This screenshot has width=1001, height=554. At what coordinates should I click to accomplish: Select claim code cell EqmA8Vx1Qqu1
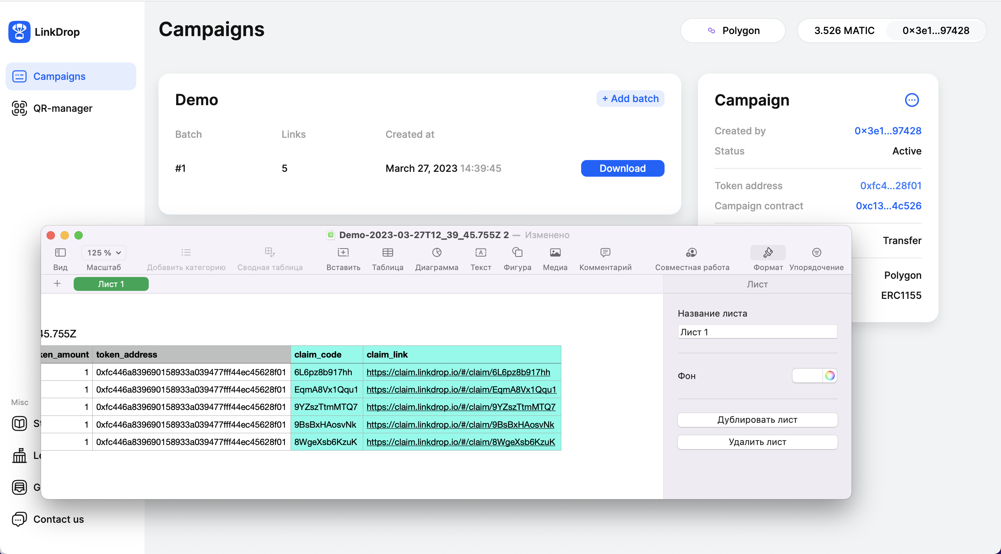point(327,389)
